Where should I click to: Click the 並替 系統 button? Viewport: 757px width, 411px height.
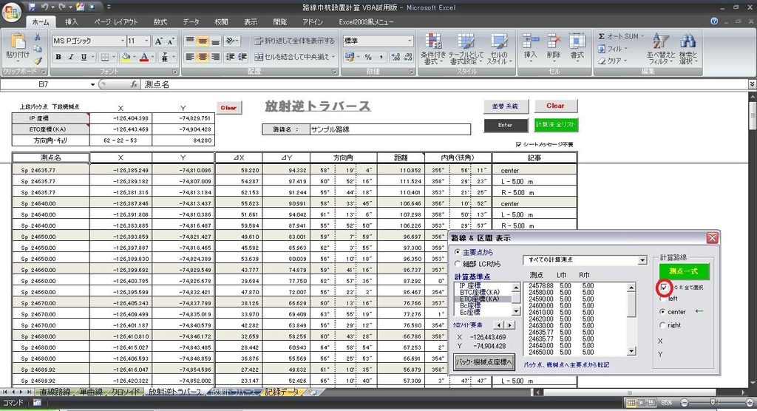506,106
